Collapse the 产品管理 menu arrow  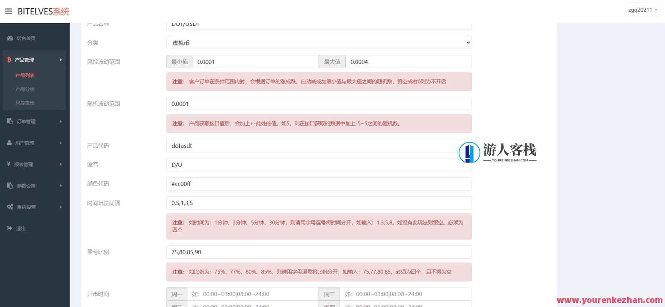click(61, 60)
